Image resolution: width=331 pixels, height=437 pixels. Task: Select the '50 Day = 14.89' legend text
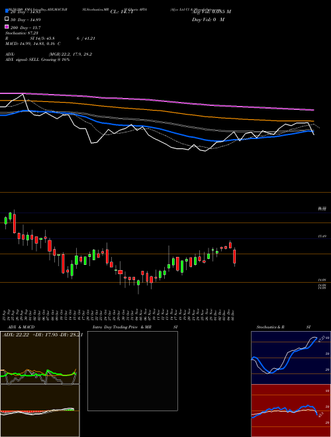point(26,19)
